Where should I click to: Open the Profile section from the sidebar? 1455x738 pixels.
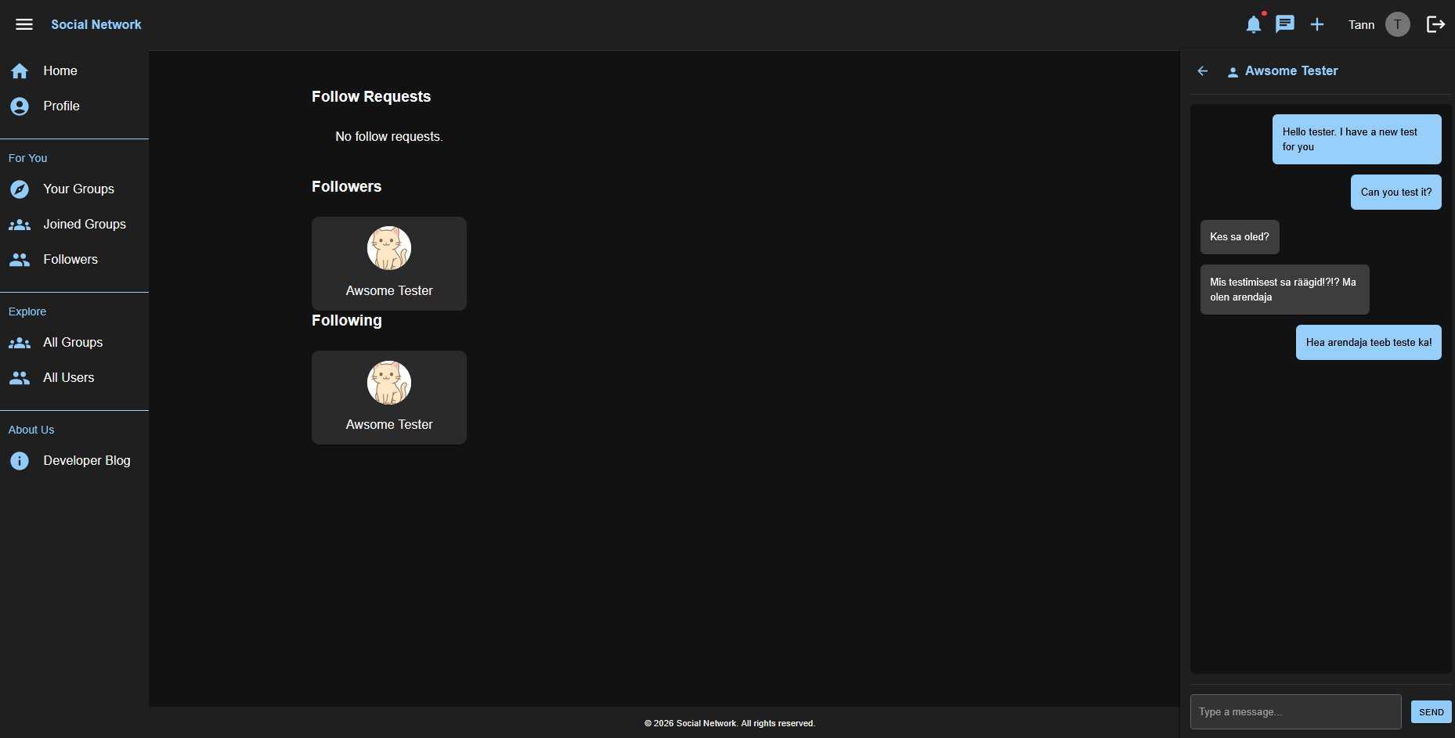tap(61, 106)
